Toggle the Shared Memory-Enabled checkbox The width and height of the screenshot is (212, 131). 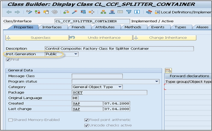pos(10,120)
